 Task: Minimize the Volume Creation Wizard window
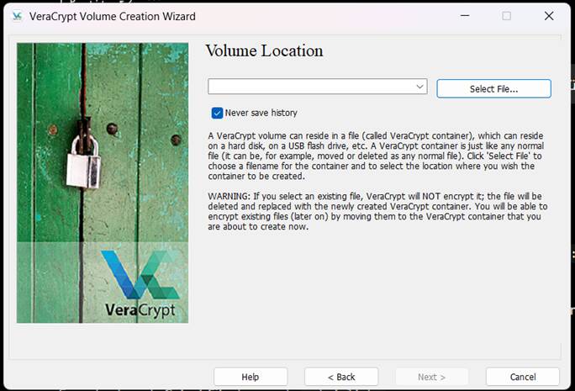coord(465,16)
